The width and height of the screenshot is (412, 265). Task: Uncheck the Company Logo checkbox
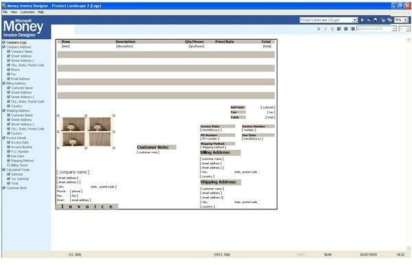(x=4, y=43)
